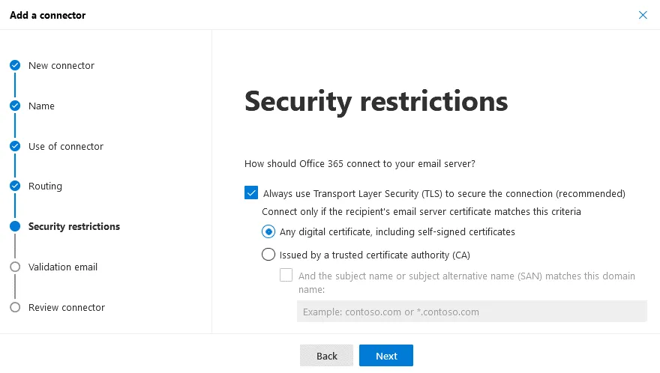Viewport: 660px width, 373px height.
Task: Click the Name step checkmark icon
Action: click(15, 106)
